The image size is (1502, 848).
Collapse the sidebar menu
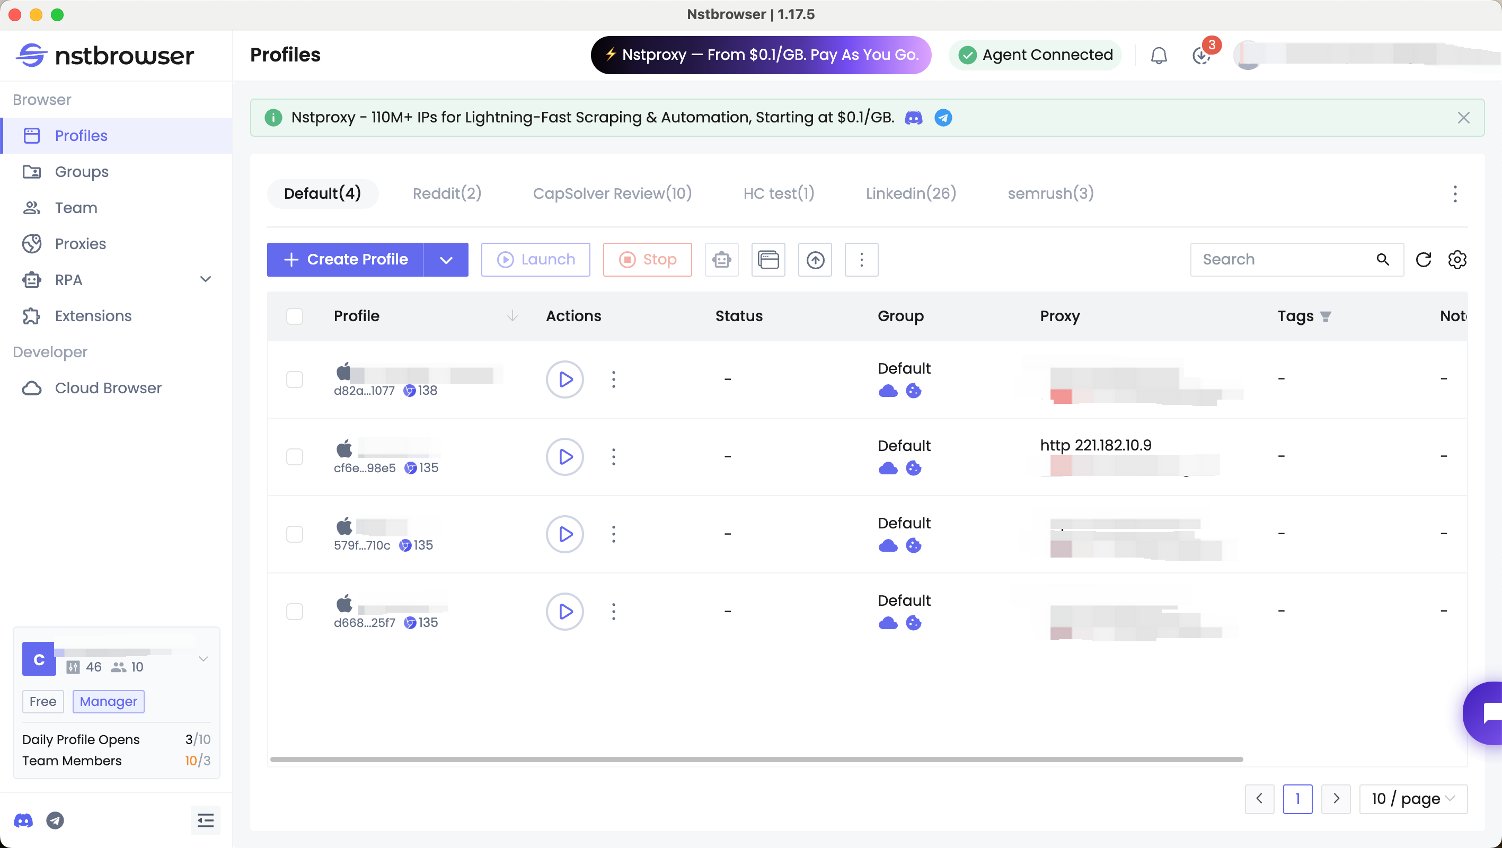(x=205, y=820)
